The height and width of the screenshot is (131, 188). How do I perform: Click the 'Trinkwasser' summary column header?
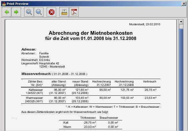(x=88, y=118)
